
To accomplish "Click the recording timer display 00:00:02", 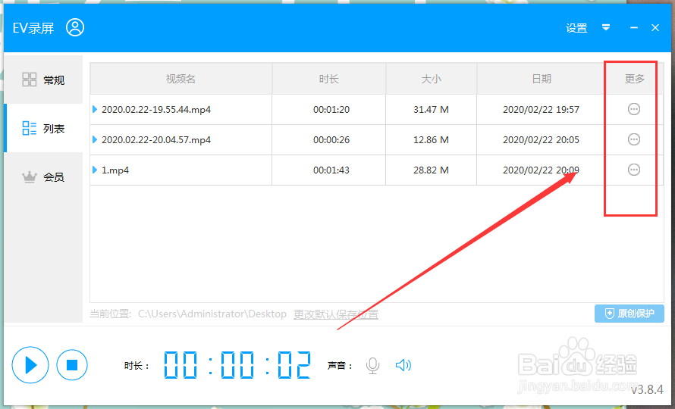I will click(x=237, y=365).
